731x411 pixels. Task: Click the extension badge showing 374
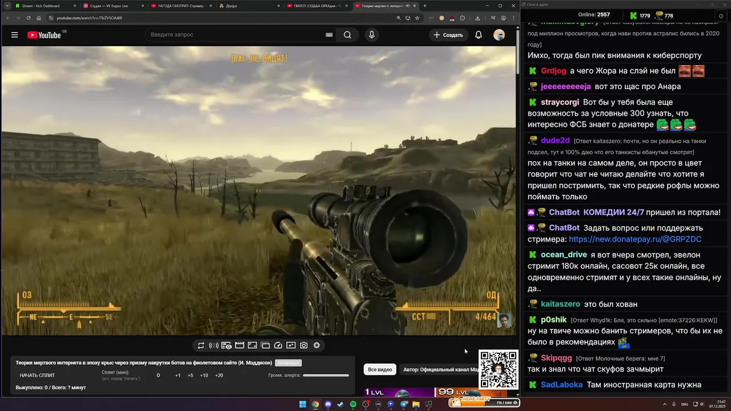click(x=452, y=18)
